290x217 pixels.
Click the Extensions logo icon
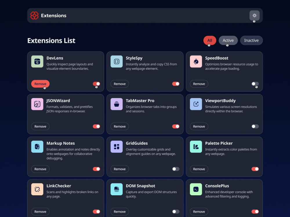pyautogui.click(x=35, y=16)
